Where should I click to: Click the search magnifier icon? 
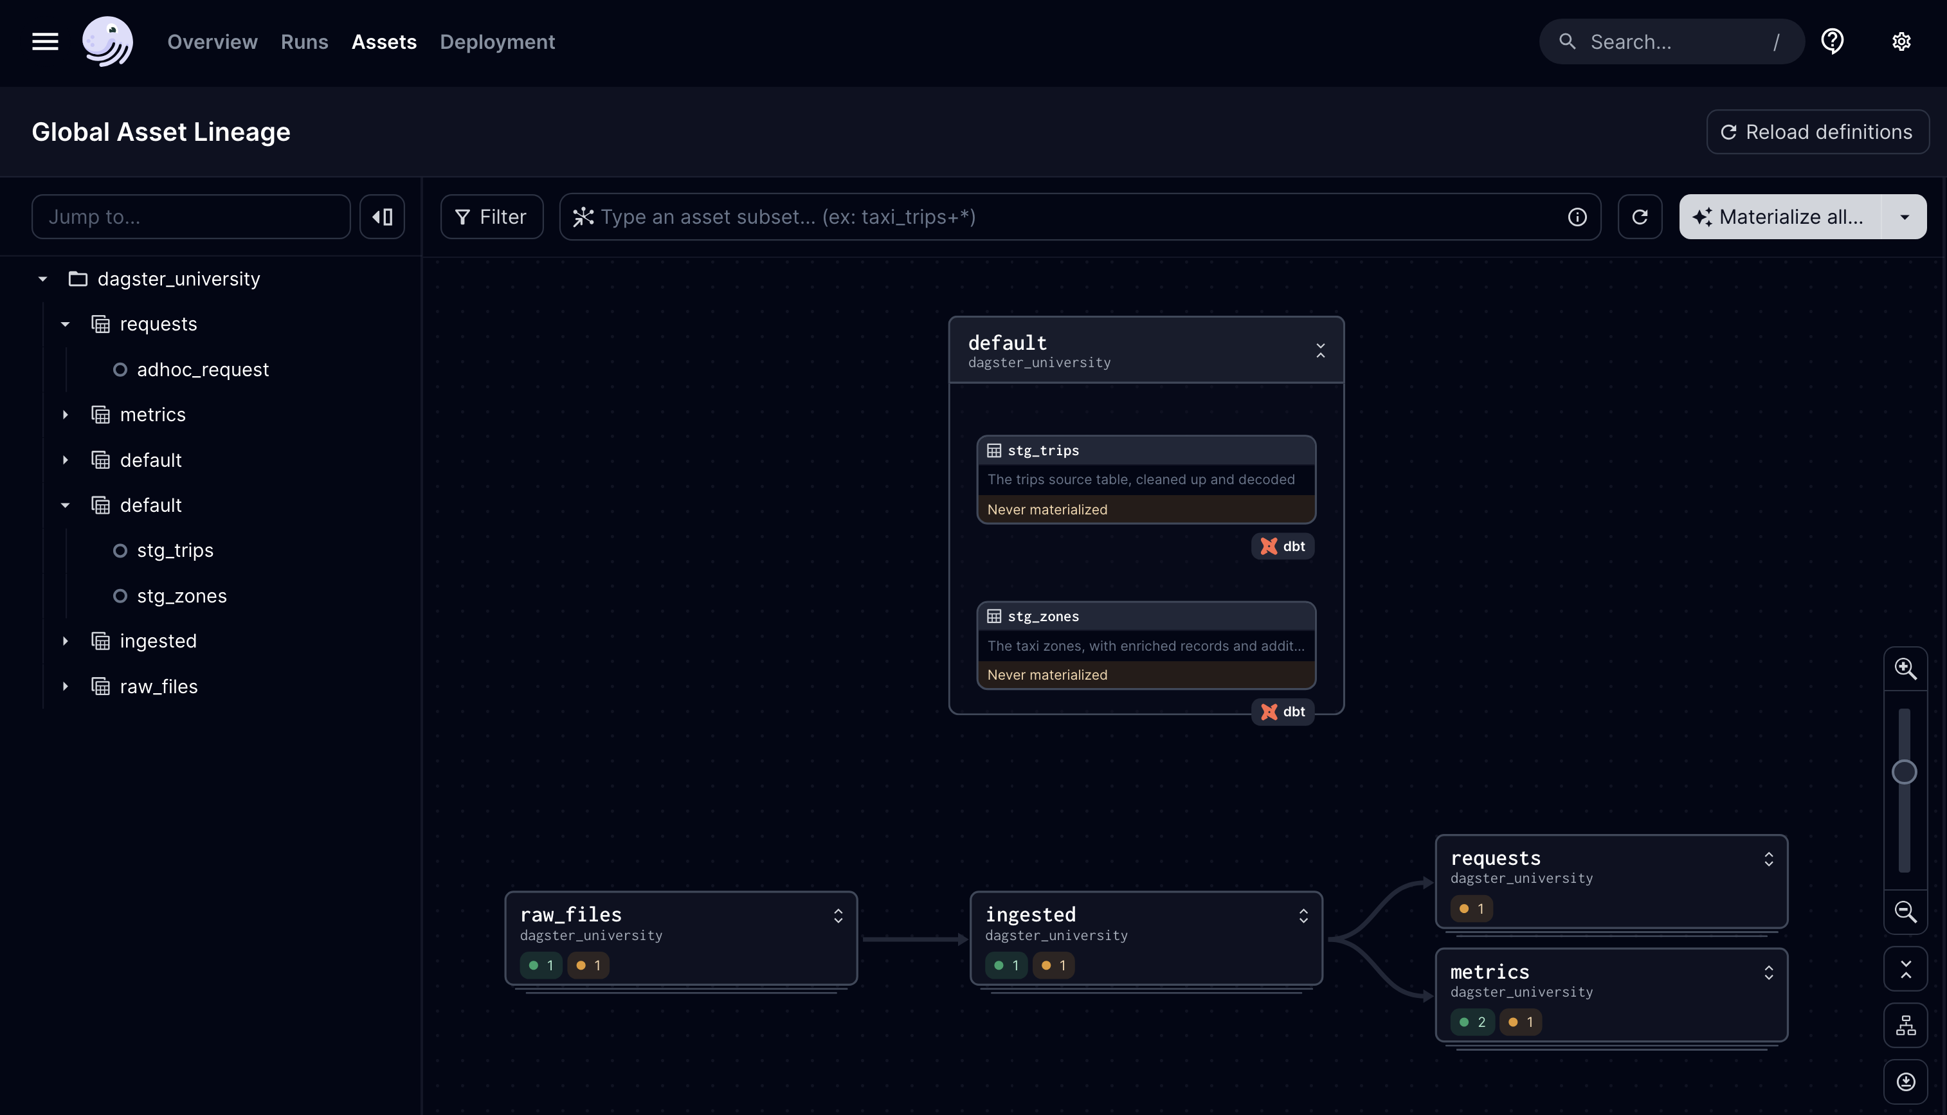[x=1567, y=41]
